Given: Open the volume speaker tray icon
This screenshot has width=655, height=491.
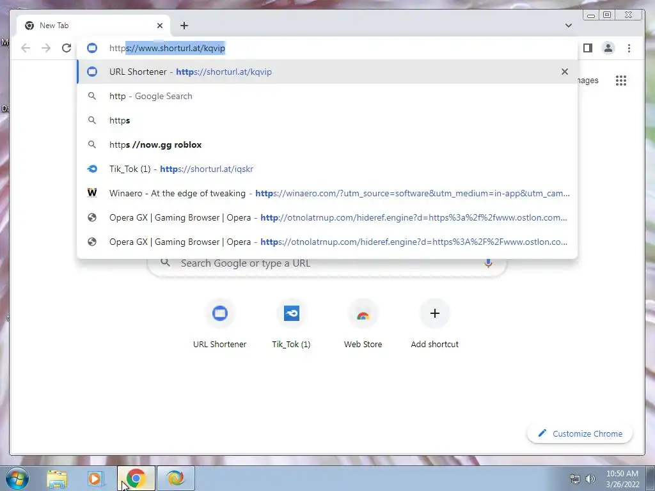Looking at the screenshot, I should point(590,479).
